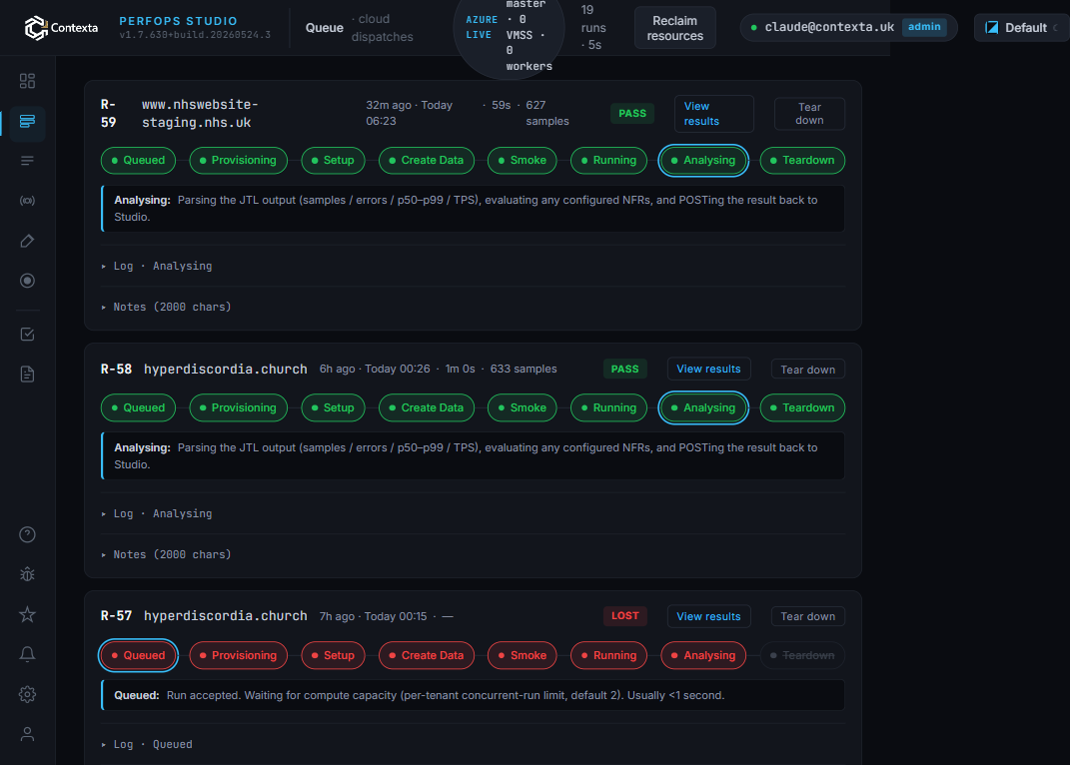Click the Reclaim resources button
Image resolution: width=1070 pixels, height=765 pixels.
(x=675, y=28)
